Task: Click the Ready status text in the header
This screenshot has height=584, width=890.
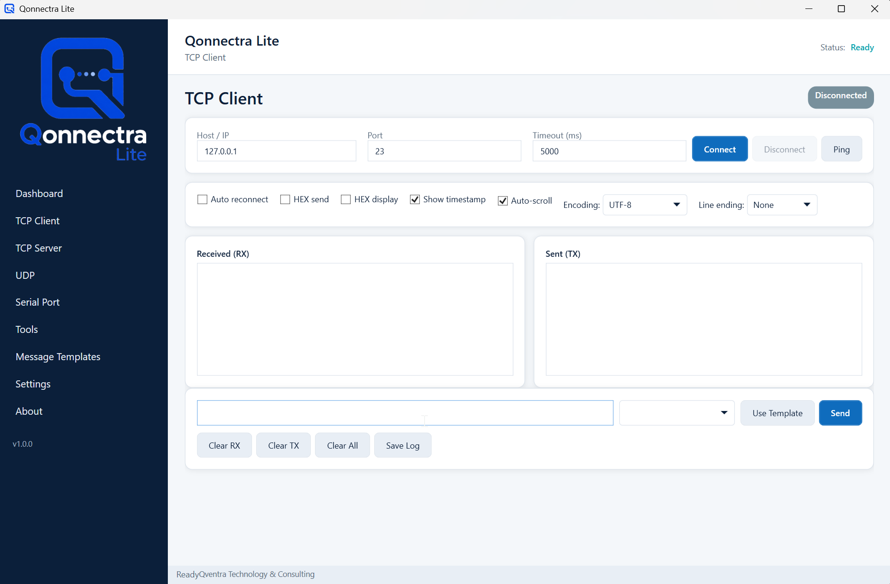Action: click(x=862, y=47)
